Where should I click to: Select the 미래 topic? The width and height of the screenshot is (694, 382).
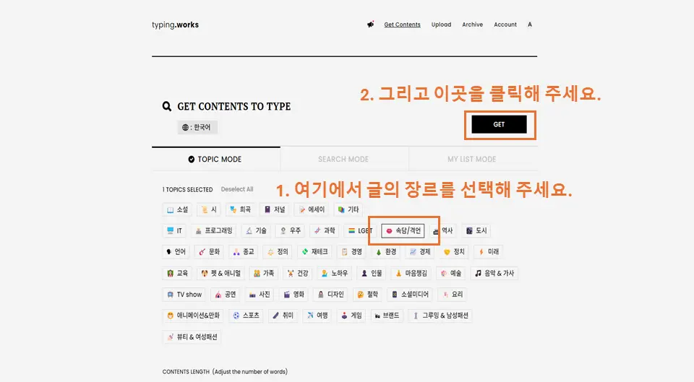point(489,252)
